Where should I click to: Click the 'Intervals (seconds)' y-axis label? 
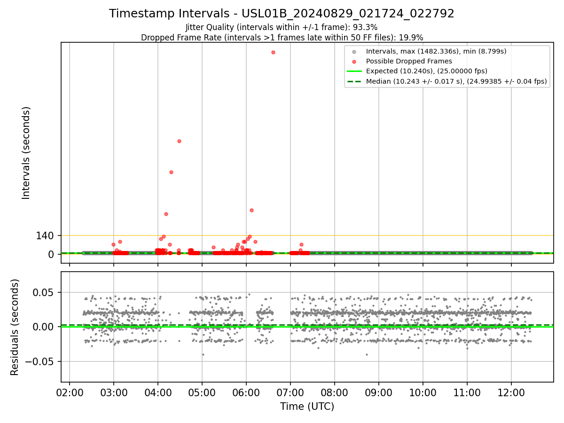pyautogui.click(x=26, y=152)
